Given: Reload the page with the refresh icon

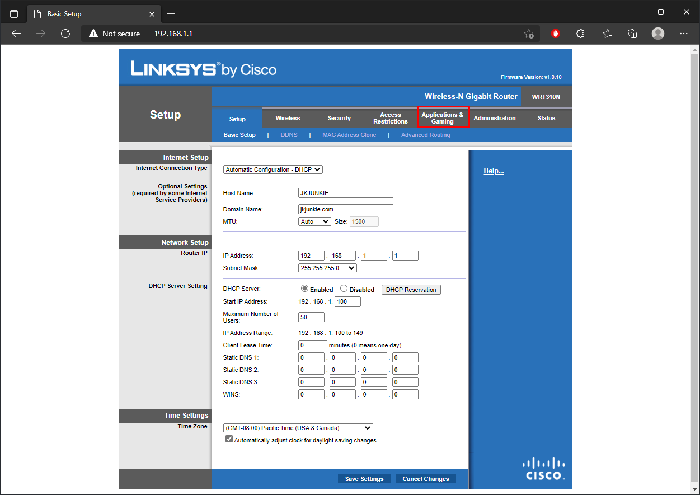Looking at the screenshot, I should 65,34.
